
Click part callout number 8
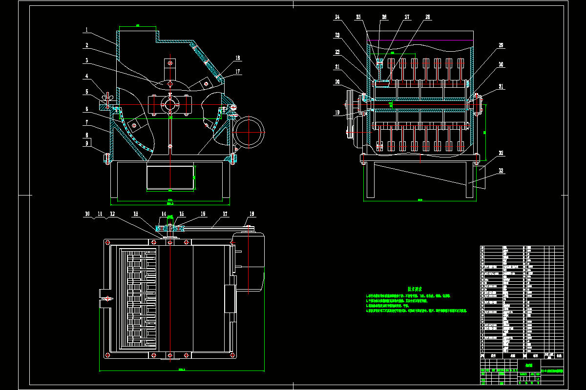pos(86,135)
